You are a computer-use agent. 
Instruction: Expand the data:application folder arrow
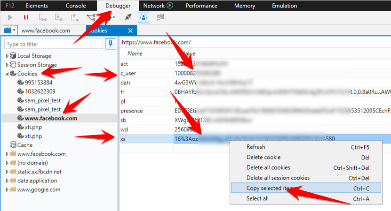point(7,181)
